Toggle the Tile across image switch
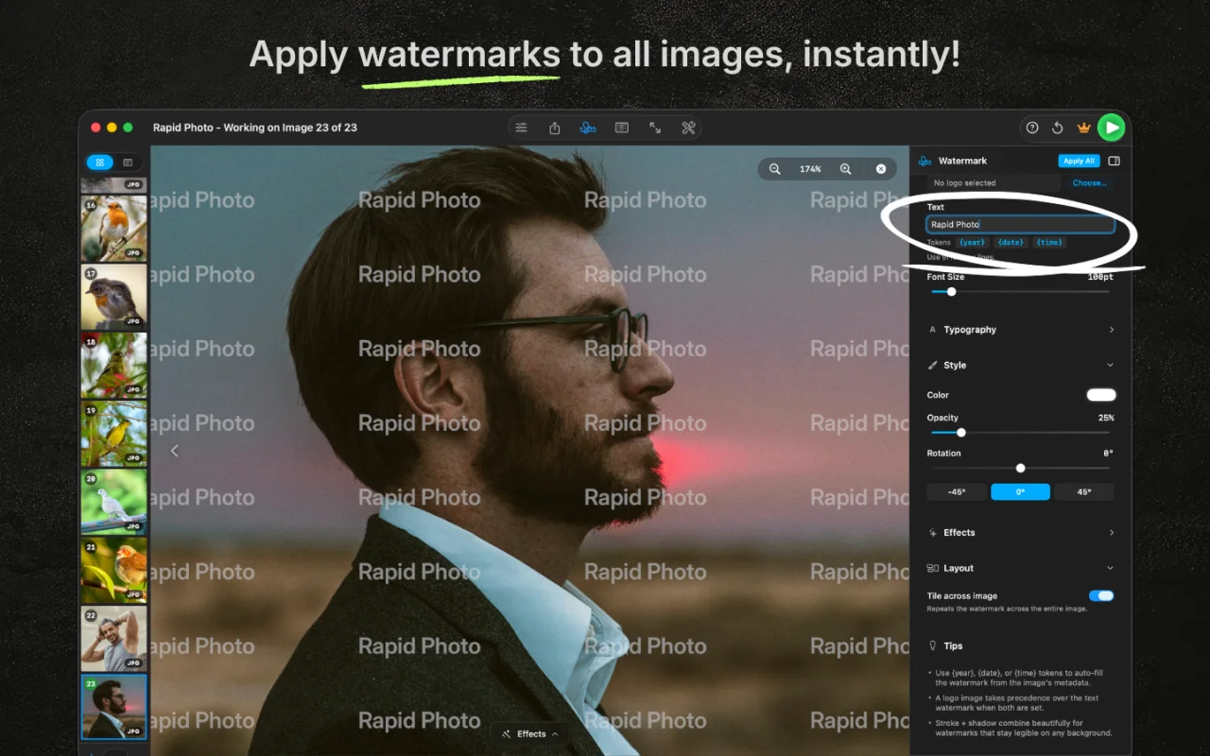This screenshot has height=756, width=1210. coord(1101,596)
